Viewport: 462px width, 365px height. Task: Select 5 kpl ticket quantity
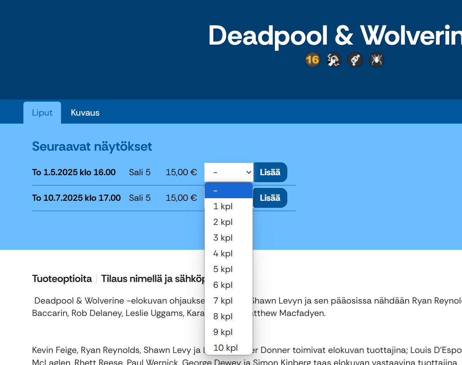pyautogui.click(x=228, y=269)
